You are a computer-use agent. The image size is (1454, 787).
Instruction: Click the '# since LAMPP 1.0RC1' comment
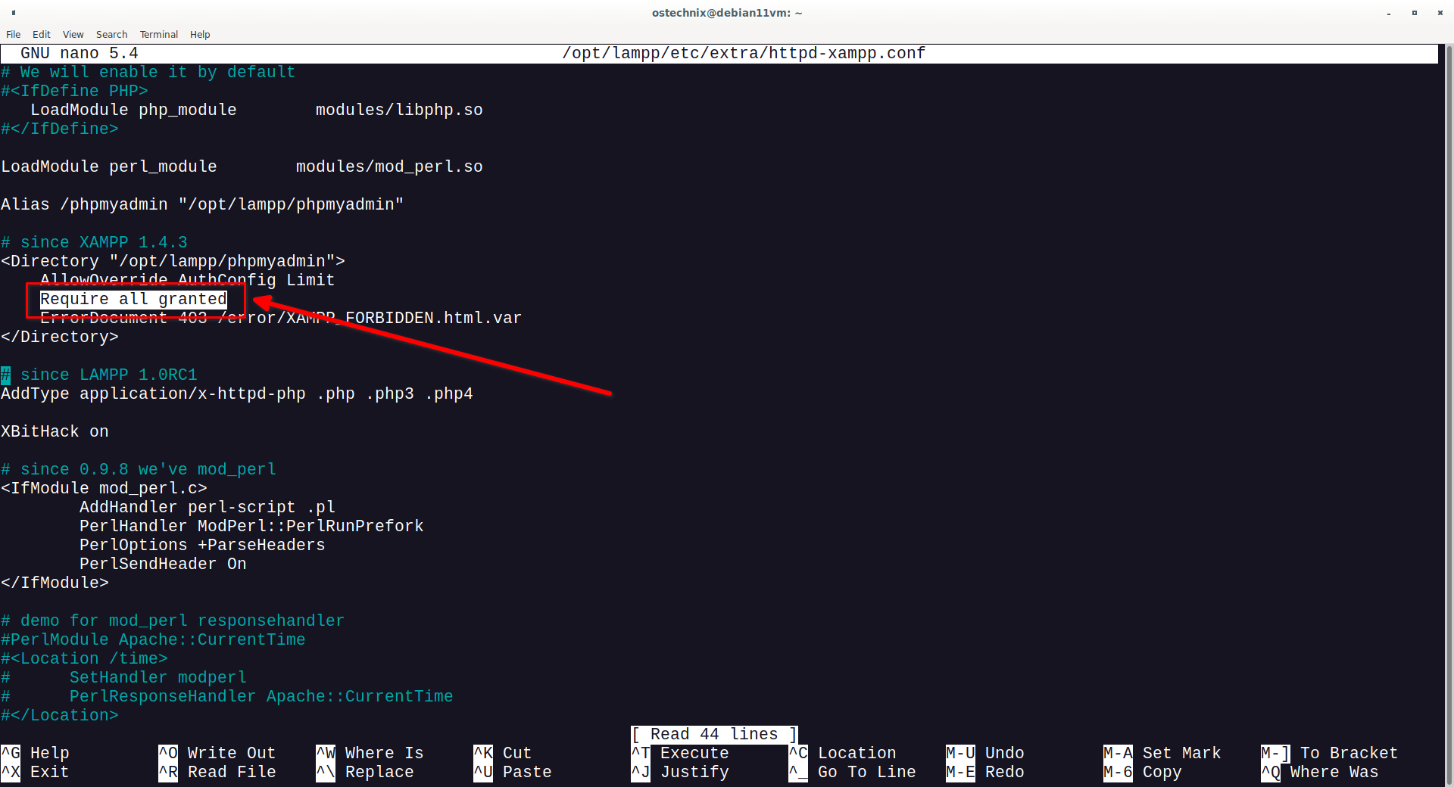click(99, 375)
